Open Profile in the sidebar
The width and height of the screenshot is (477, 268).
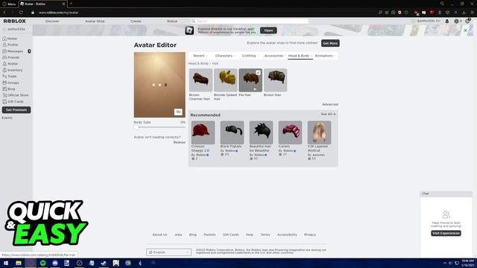click(10, 45)
